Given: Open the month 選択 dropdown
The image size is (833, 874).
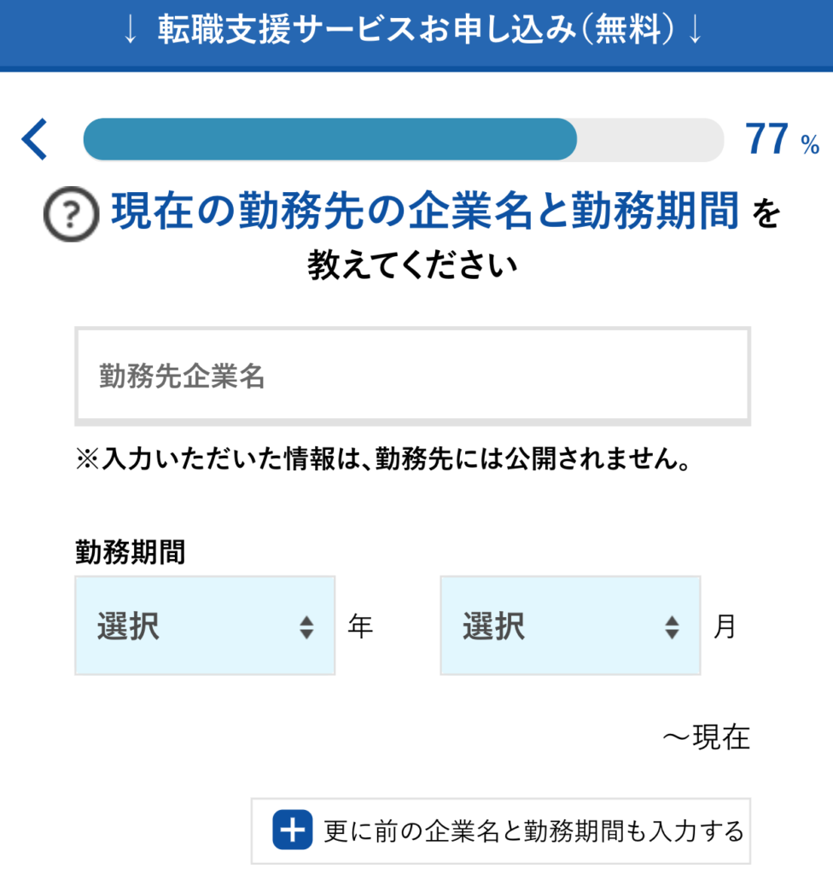Looking at the screenshot, I should 569,626.
